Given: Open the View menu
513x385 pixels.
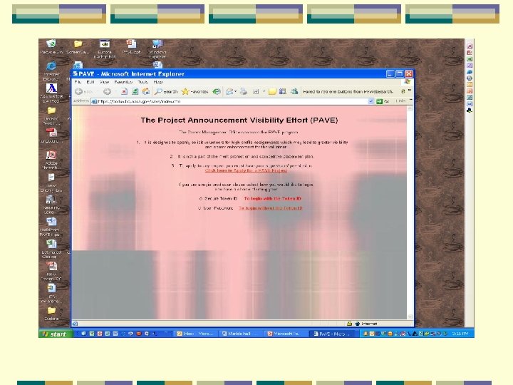Looking at the screenshot, I should point(104,82).
